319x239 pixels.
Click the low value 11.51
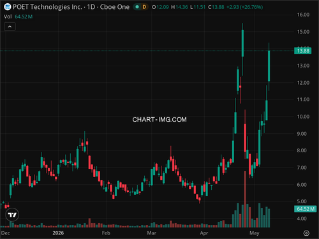coord(200,7)
